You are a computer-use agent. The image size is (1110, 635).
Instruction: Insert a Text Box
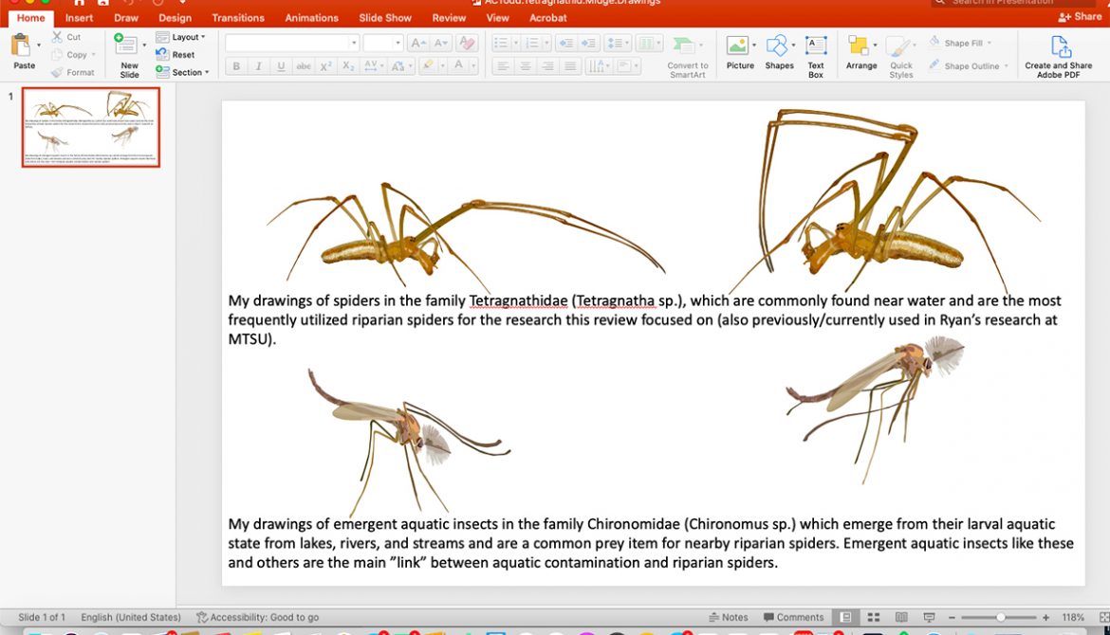(x=815, y=47)
